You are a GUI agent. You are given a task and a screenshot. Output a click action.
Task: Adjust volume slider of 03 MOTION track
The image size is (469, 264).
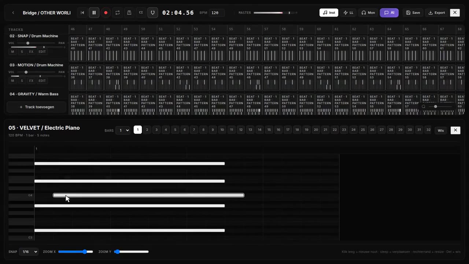pyautogui.click(x=36, y=72)
